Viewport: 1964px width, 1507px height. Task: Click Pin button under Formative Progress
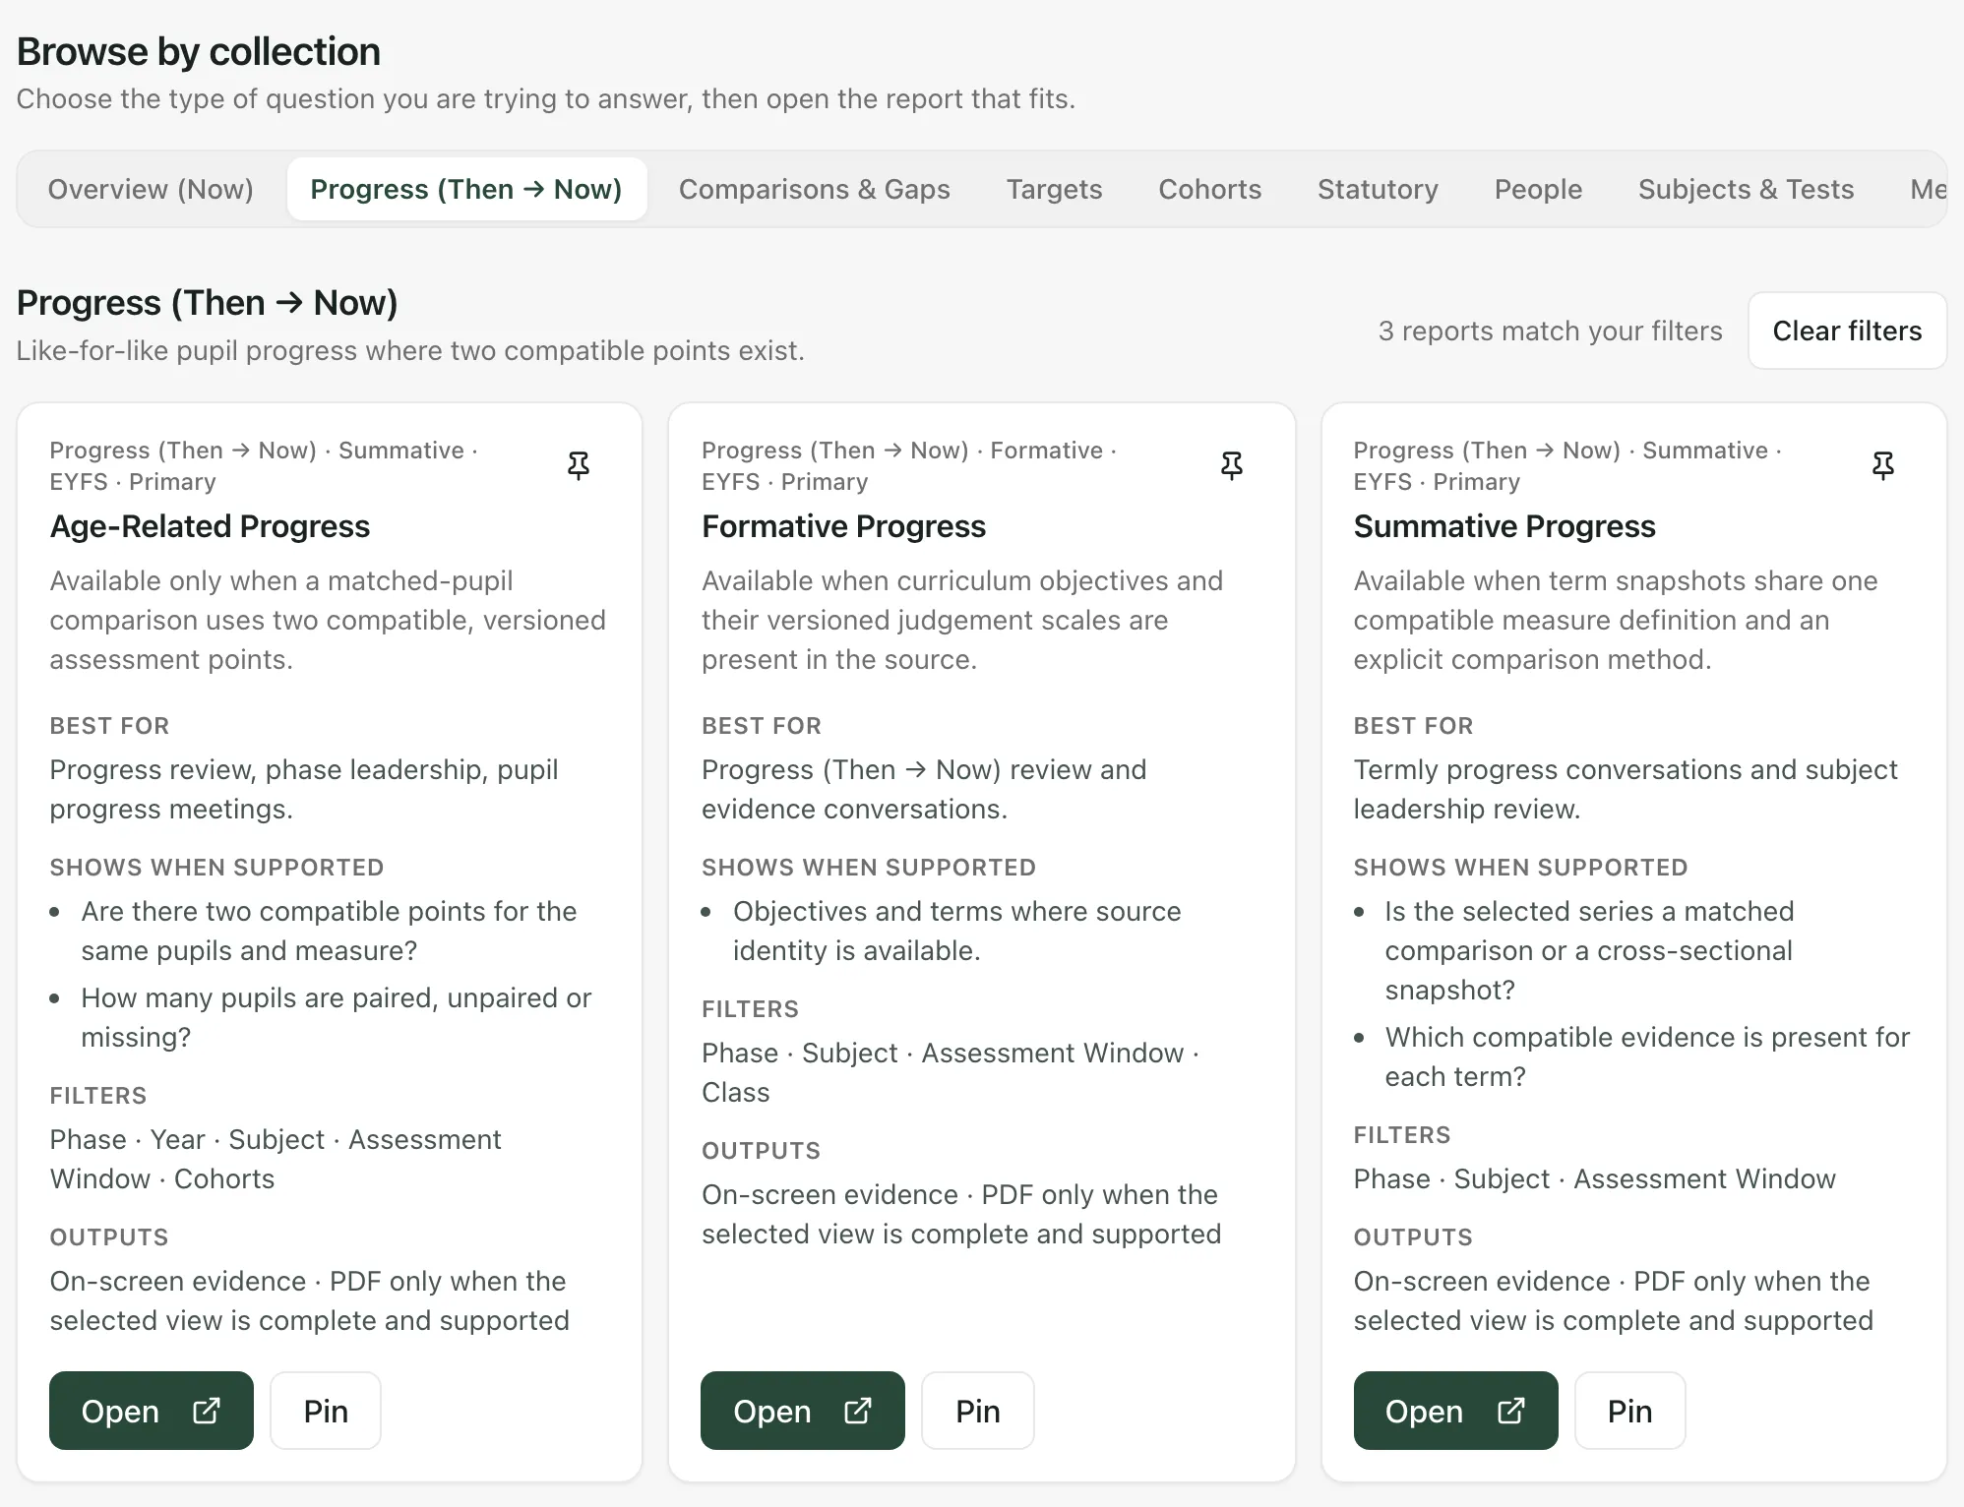click(x=978, y=1411)
